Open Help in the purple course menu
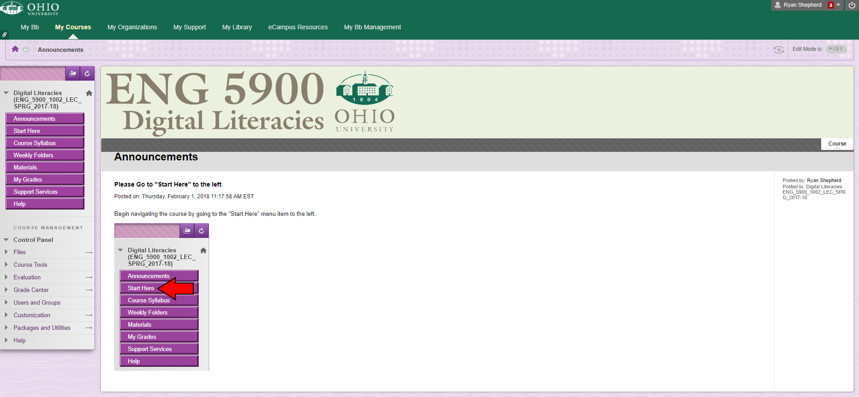859x397 pixels. pos(45,204)
